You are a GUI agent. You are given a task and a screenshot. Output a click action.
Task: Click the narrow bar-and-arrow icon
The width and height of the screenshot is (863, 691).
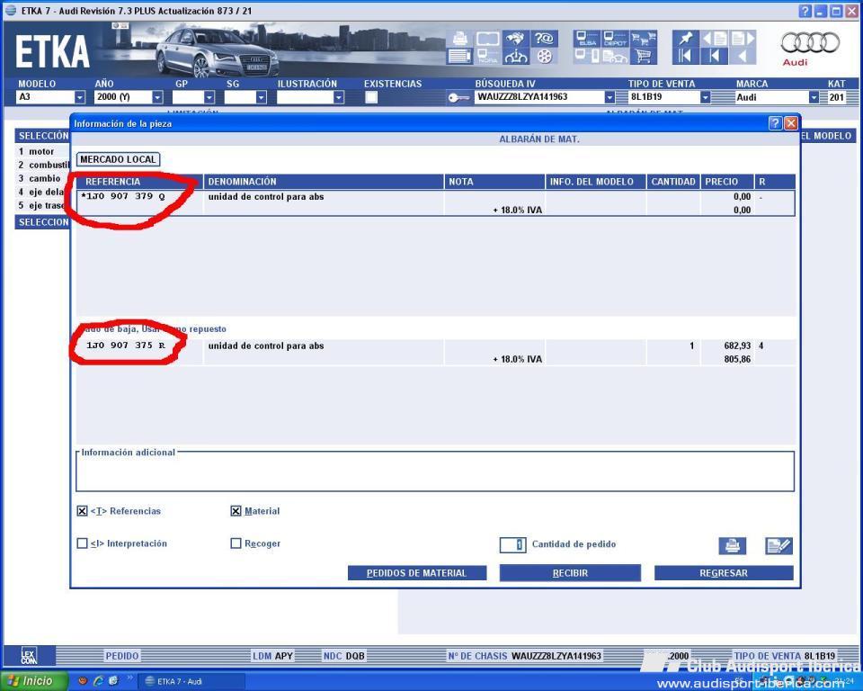[x=715, y=56]
